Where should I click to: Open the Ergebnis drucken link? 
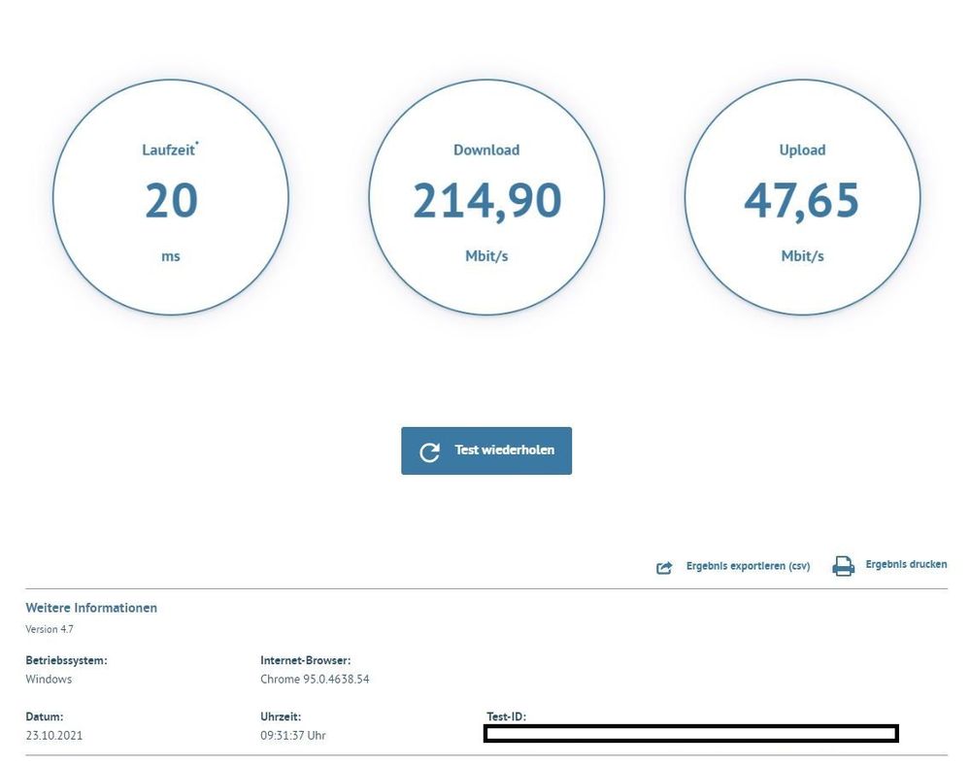906,564
